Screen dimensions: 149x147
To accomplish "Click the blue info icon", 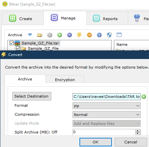I will [x=99, y=35].
